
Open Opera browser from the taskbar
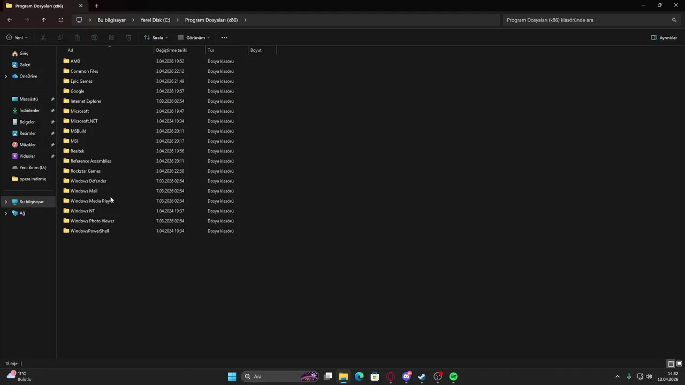391,376
